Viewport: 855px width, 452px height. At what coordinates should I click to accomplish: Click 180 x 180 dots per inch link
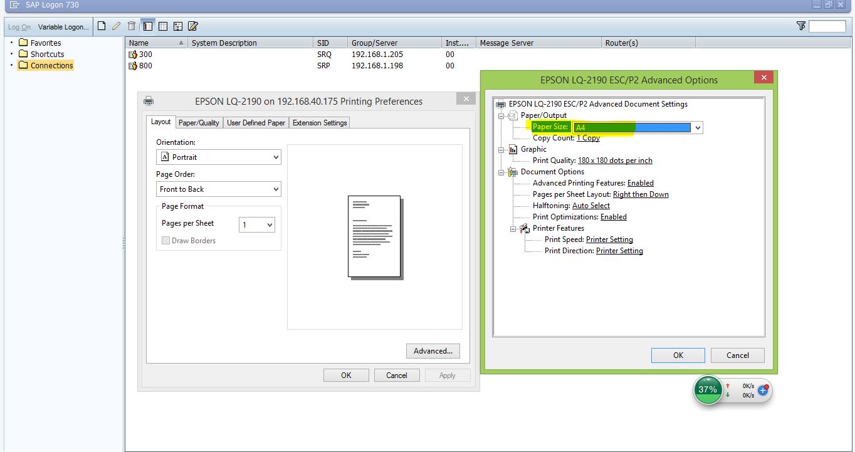coord(615,160)
